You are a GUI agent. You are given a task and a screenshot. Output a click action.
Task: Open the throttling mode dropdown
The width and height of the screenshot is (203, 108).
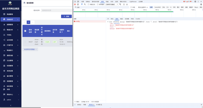coord(112,4)
